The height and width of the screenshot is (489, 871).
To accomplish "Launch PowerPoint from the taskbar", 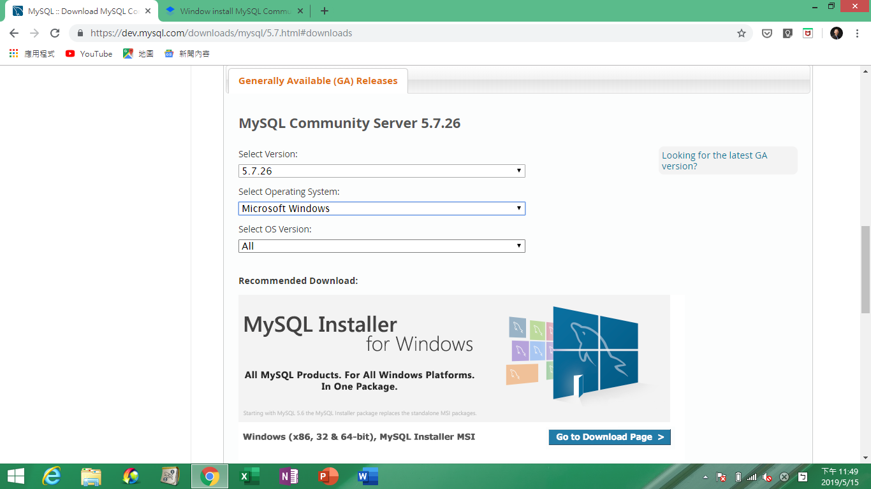I will click(x=328, y=476).
